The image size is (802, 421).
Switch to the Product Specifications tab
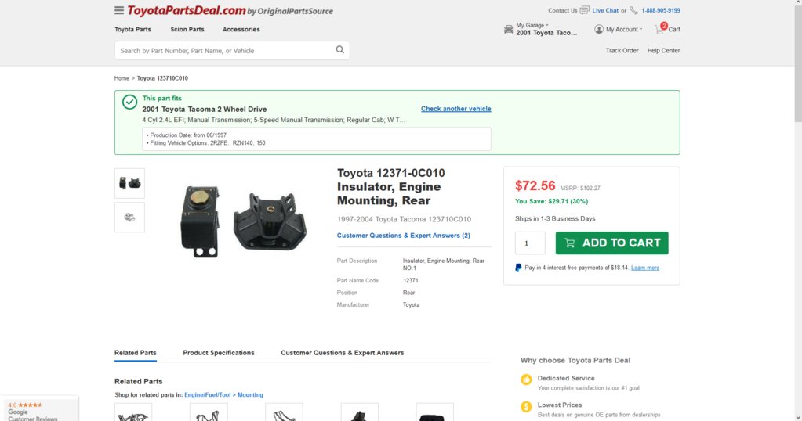tap(219, 353)
